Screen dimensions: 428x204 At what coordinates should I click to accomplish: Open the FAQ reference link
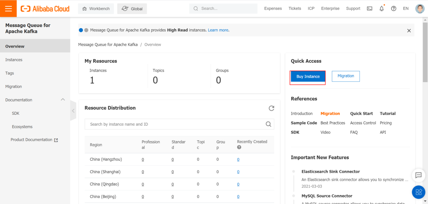click(x=354, y=132)
